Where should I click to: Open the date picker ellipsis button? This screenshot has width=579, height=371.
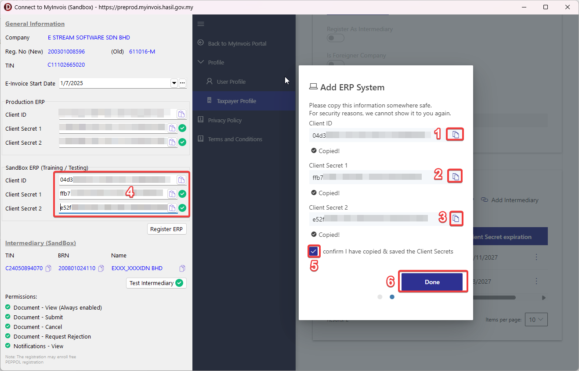(182, 83)
